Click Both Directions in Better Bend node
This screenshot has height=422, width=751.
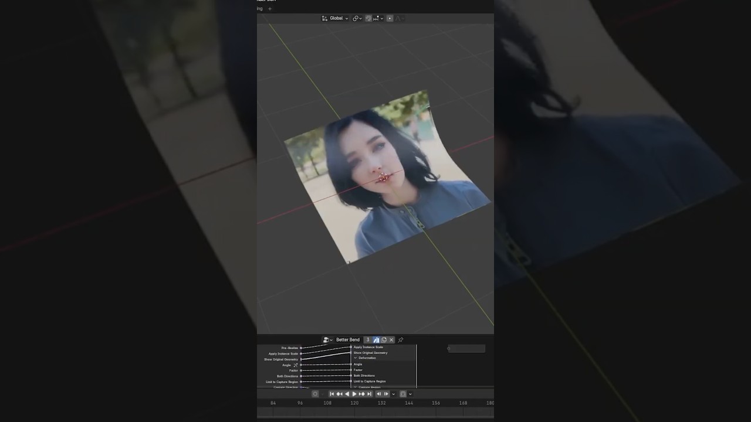[x=364, y=376]
